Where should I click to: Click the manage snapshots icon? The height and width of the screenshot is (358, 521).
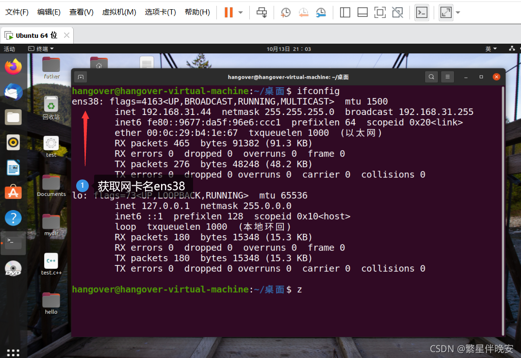coord(321,13)
